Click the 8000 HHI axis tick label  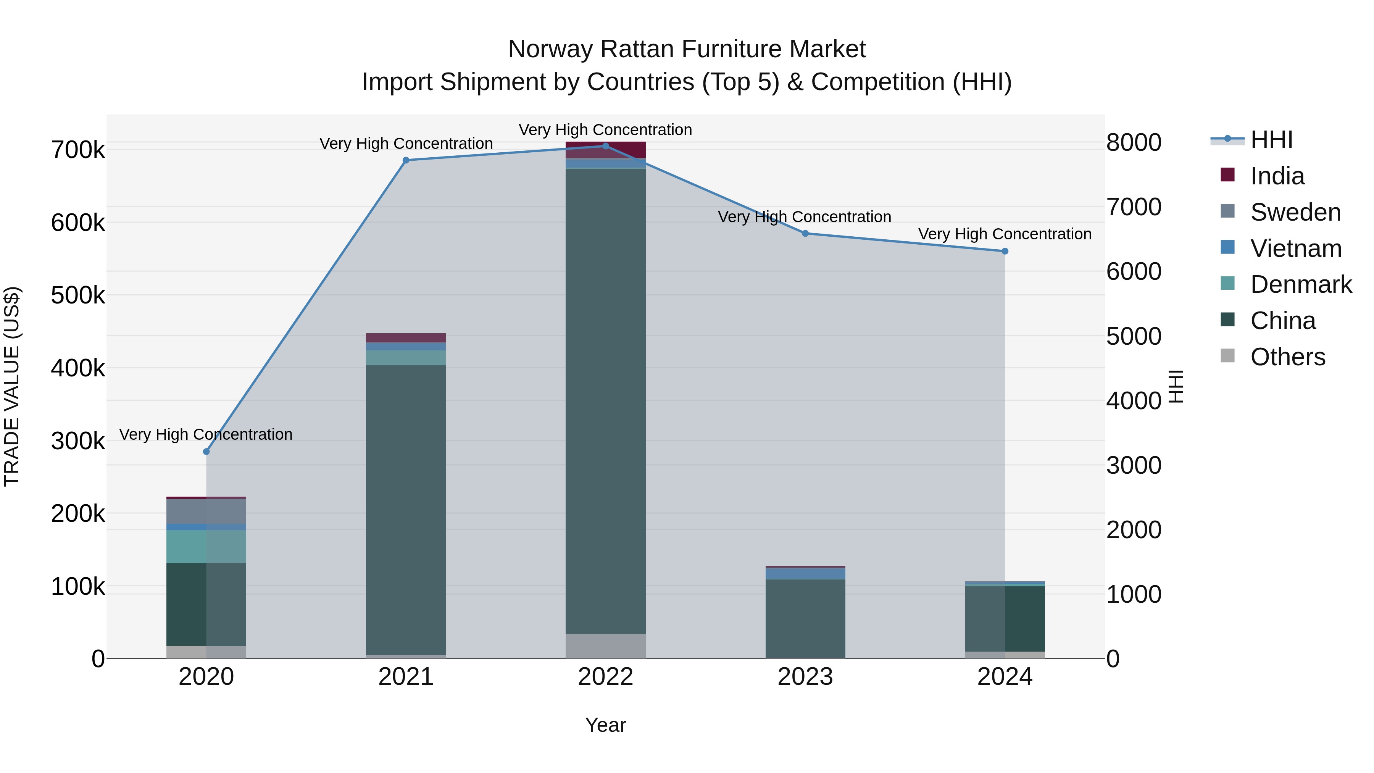(1134, 142)
